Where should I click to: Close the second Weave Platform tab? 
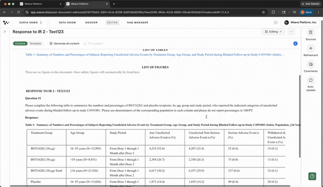[x=107, y=4]
